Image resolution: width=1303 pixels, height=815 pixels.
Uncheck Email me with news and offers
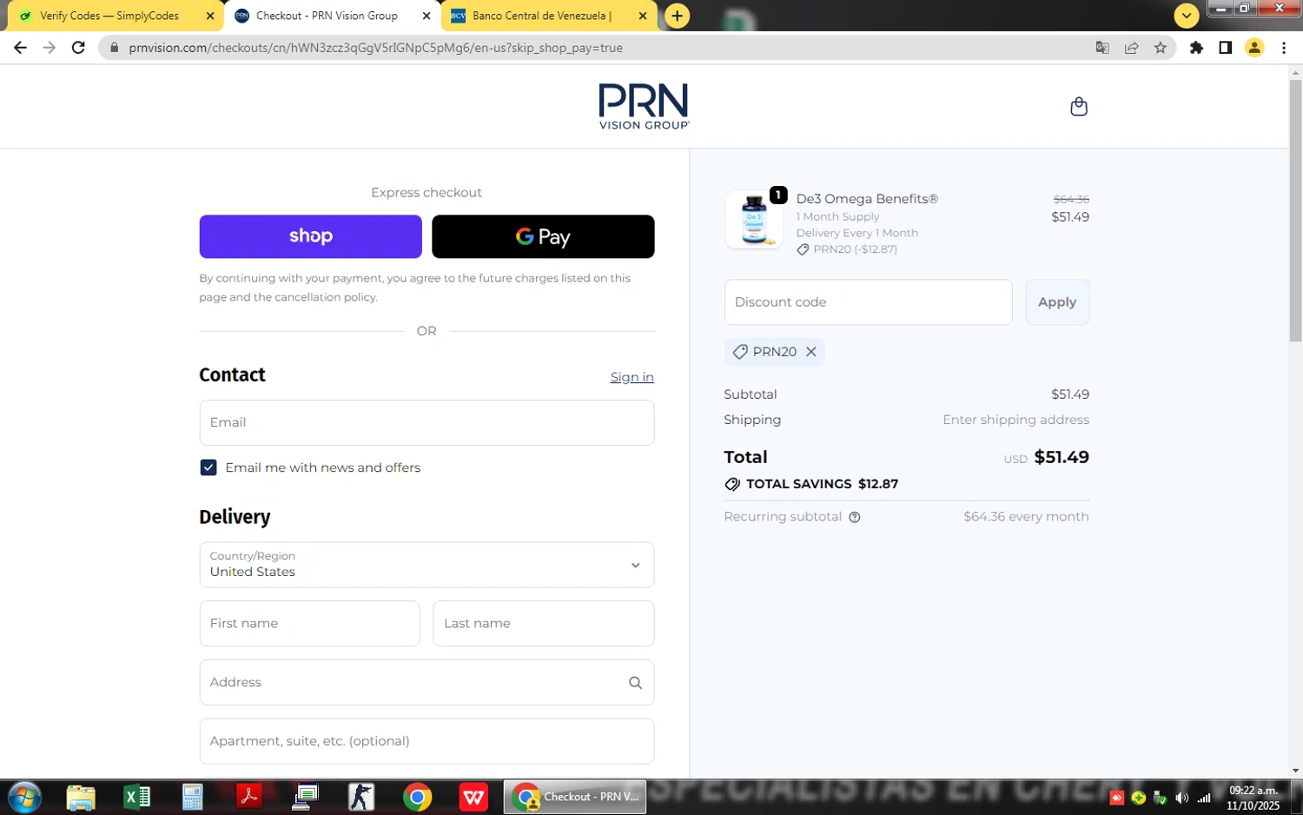tap(208, 467)
